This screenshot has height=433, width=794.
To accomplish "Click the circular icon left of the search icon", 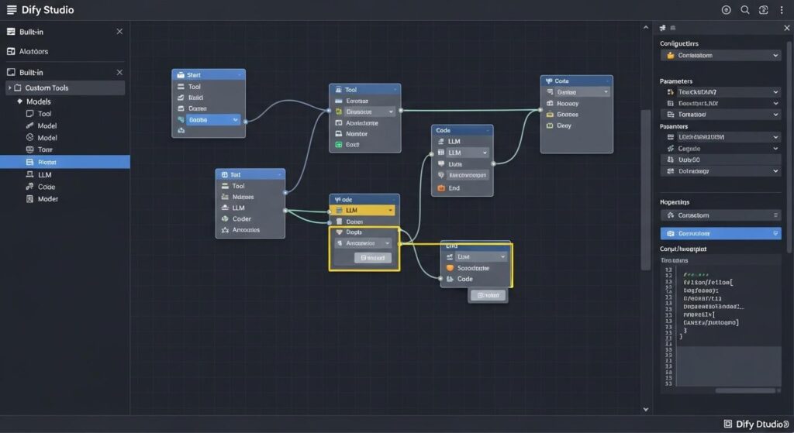I will pyautogui.click(x=726, y=10).
